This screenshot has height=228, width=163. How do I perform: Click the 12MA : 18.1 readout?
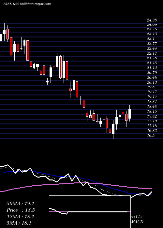20,217
